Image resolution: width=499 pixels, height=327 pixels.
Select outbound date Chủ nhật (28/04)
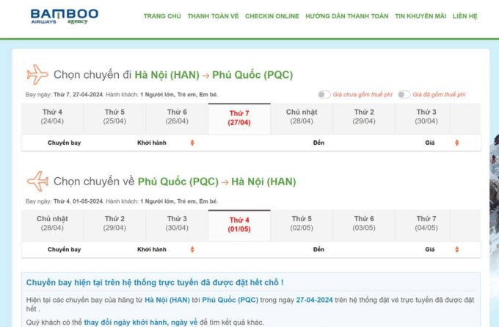coord(301,117)
